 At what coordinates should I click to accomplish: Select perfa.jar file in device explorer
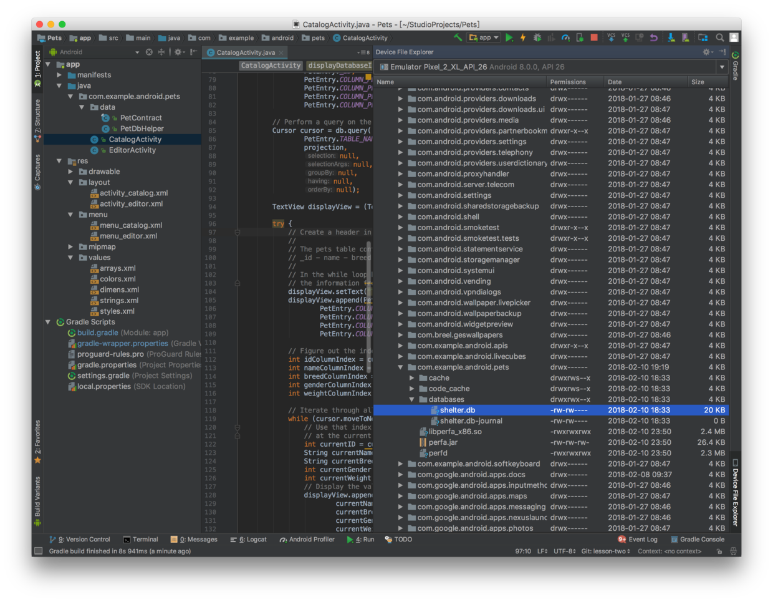443,442
